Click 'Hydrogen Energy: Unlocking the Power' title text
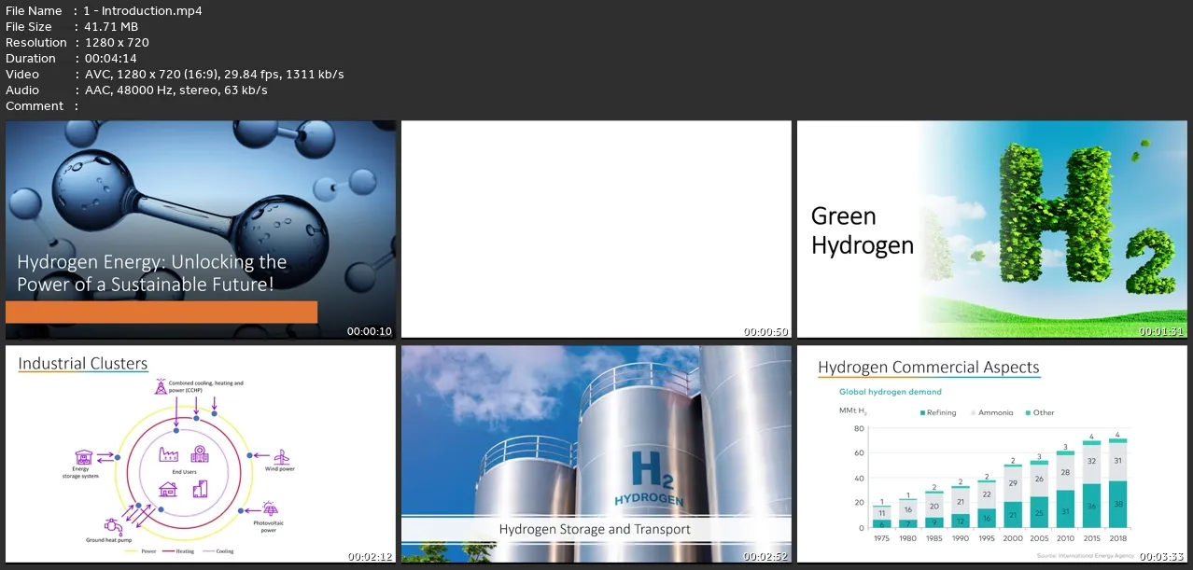 coord(152,272)
